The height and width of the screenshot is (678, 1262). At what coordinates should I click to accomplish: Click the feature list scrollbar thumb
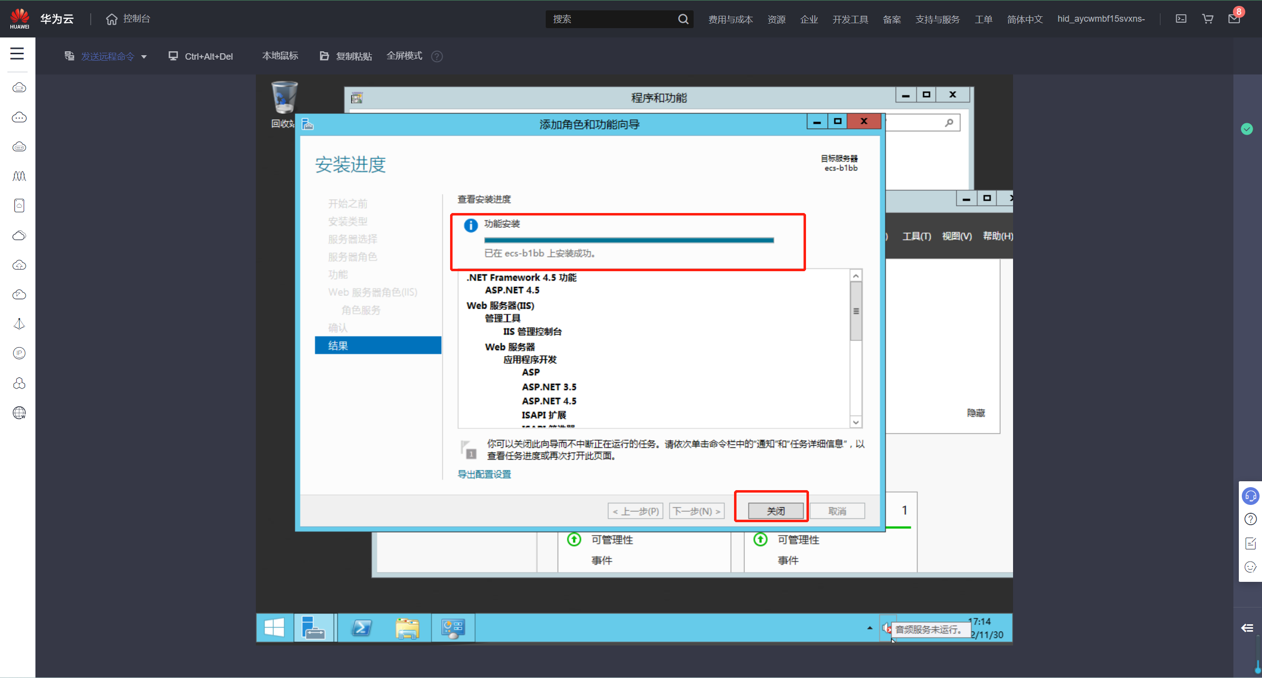coord(856,311)
